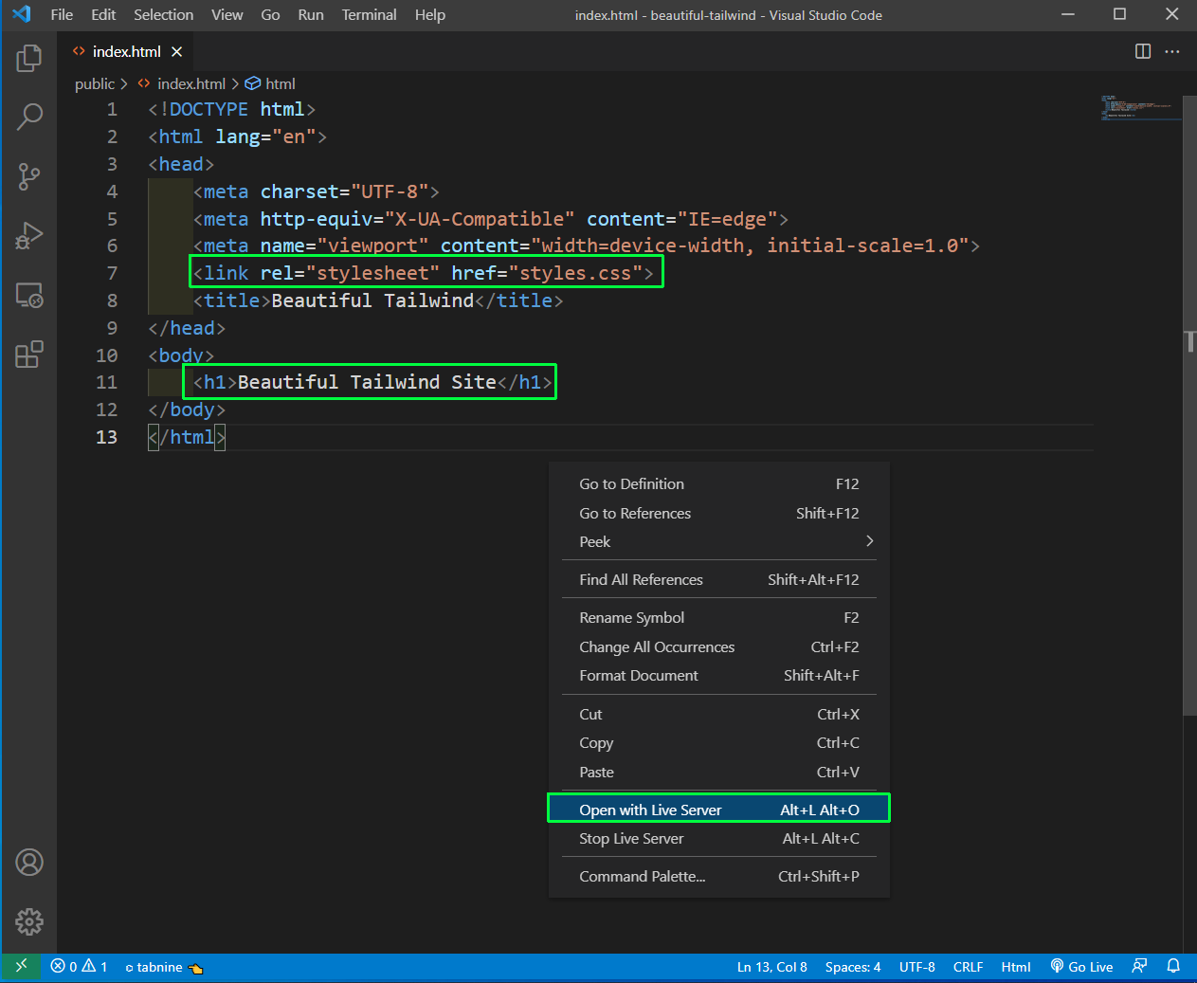Click the Html language mode selector
The height and width of the screenshot is (983, 1197).
coord(1016,967)
